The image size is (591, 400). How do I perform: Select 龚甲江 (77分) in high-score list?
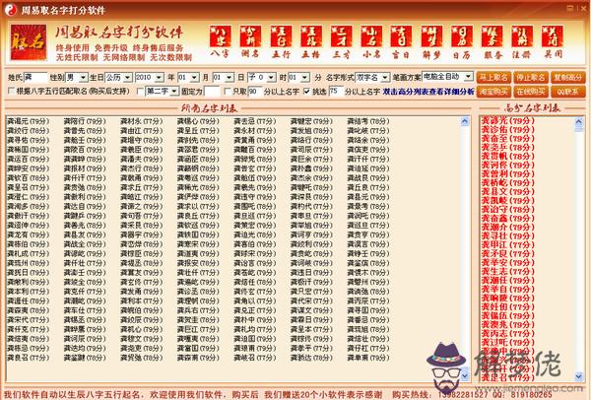507,244
